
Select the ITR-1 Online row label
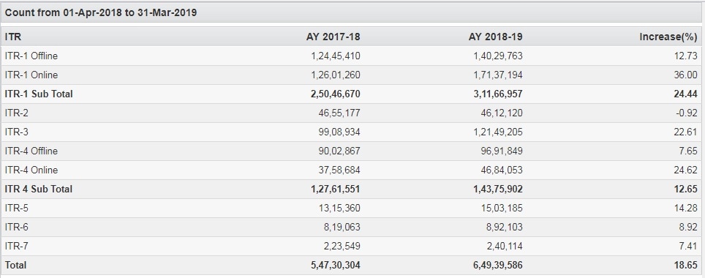pyautogui.click(x=31, y=75)
